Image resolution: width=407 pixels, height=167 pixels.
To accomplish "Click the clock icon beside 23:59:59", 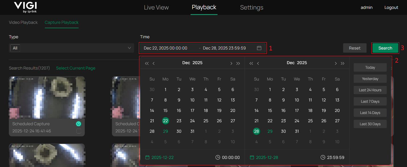I will (323, 157).
